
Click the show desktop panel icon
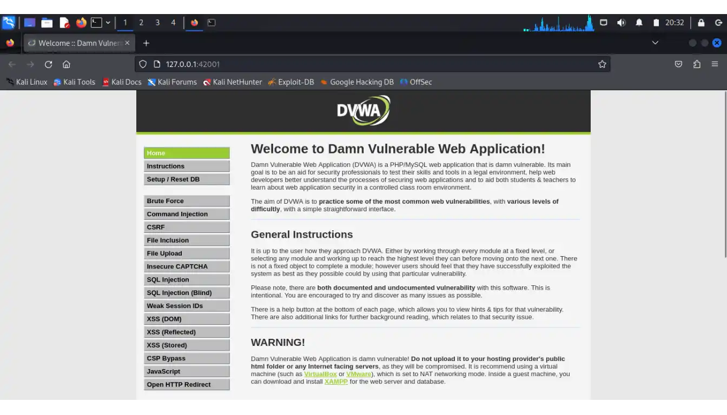point(30,23)
